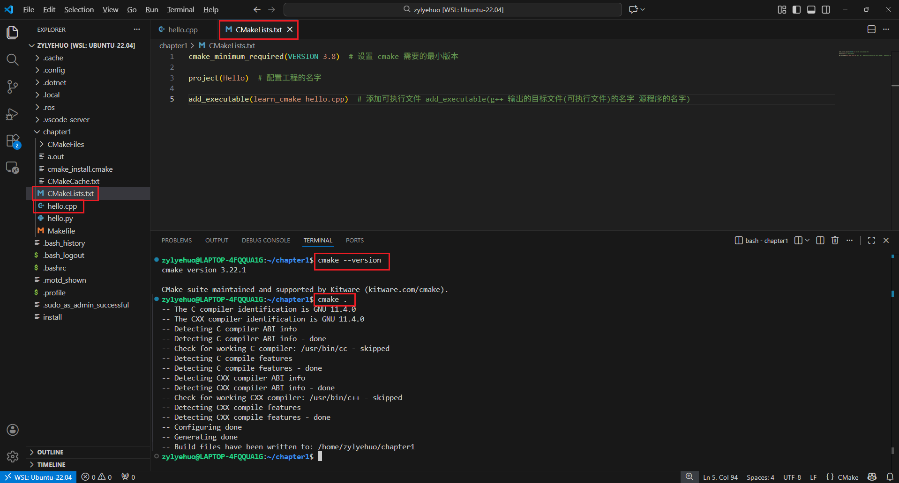
Task: Close the CMakeLists.txt tab
Action: pos(290,29)
